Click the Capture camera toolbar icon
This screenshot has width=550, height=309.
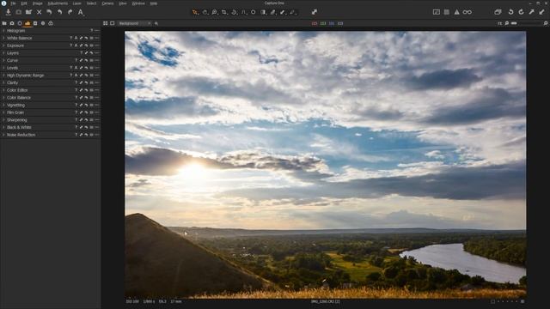(x=18, y=12)
